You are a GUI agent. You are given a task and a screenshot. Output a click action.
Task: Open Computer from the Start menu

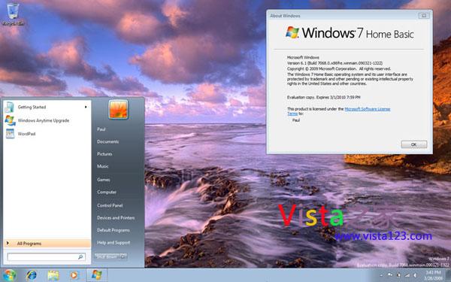107,192
